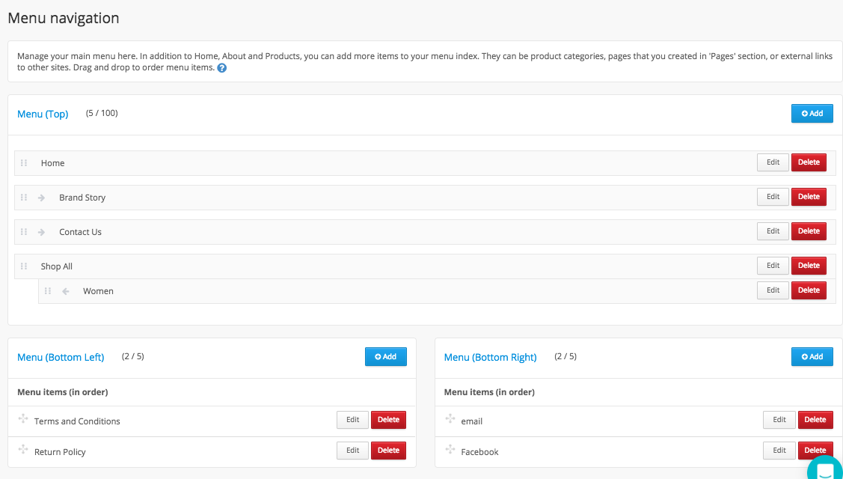Edit the Home menu item
Screen dimensions: 843x479
click(773, 162)
